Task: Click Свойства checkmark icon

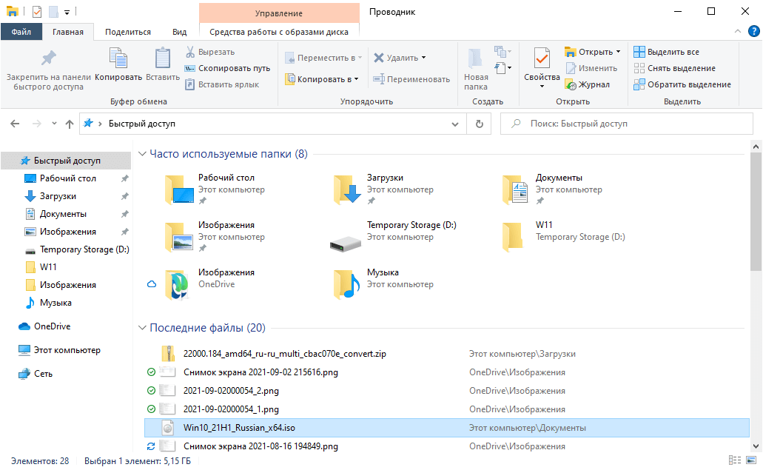Action: click(x=542, y=58)
